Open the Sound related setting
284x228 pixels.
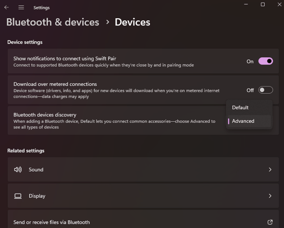(x=143, y=170)
